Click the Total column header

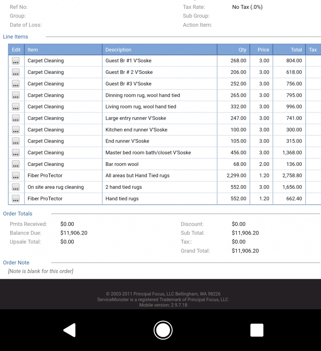[296, 50]
